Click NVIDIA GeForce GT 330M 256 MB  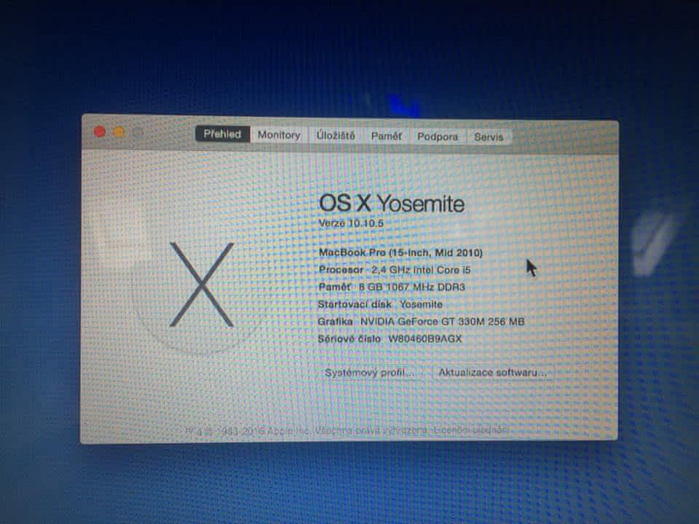(442, 321)
